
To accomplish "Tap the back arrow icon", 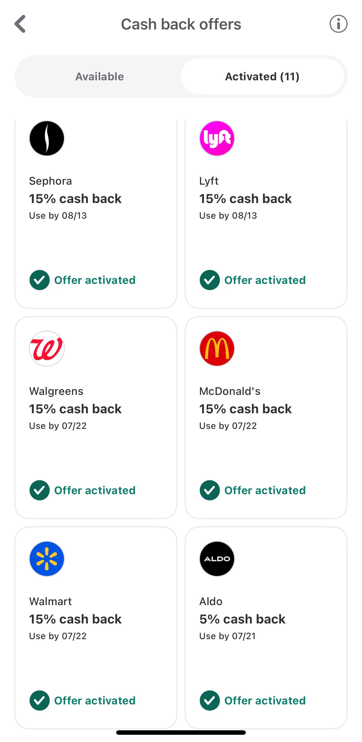I will pos(20,24).
